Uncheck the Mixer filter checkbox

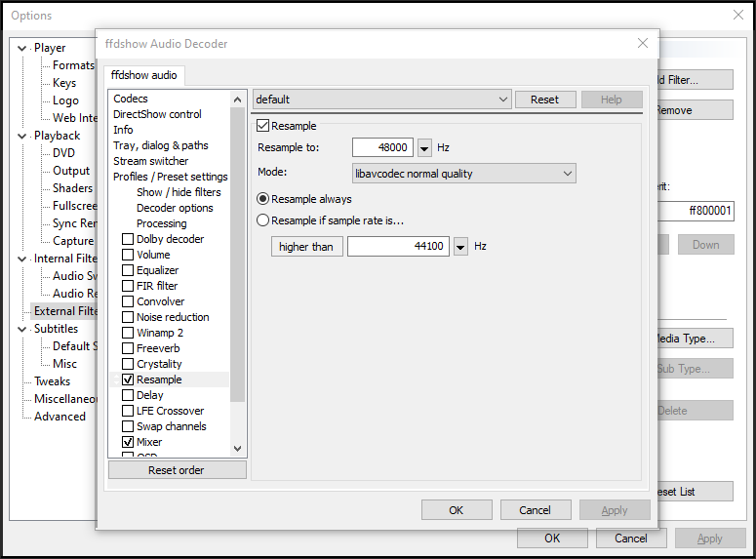tap(128, 442)
